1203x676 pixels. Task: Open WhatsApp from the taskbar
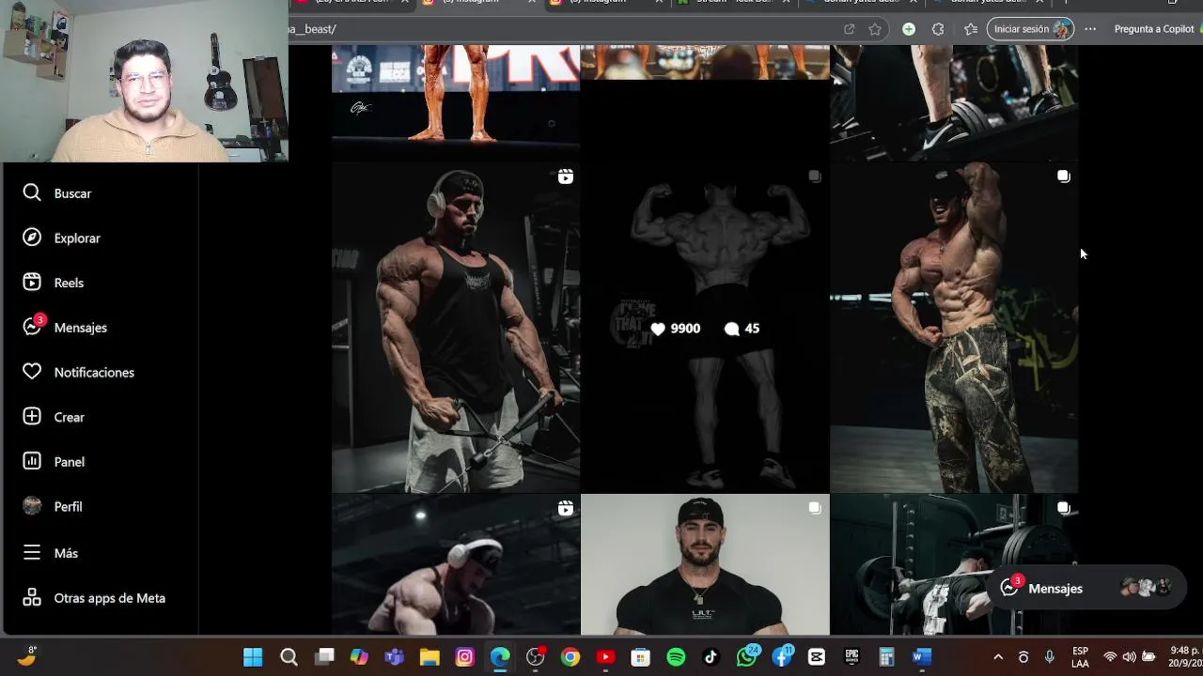point(747,657)
